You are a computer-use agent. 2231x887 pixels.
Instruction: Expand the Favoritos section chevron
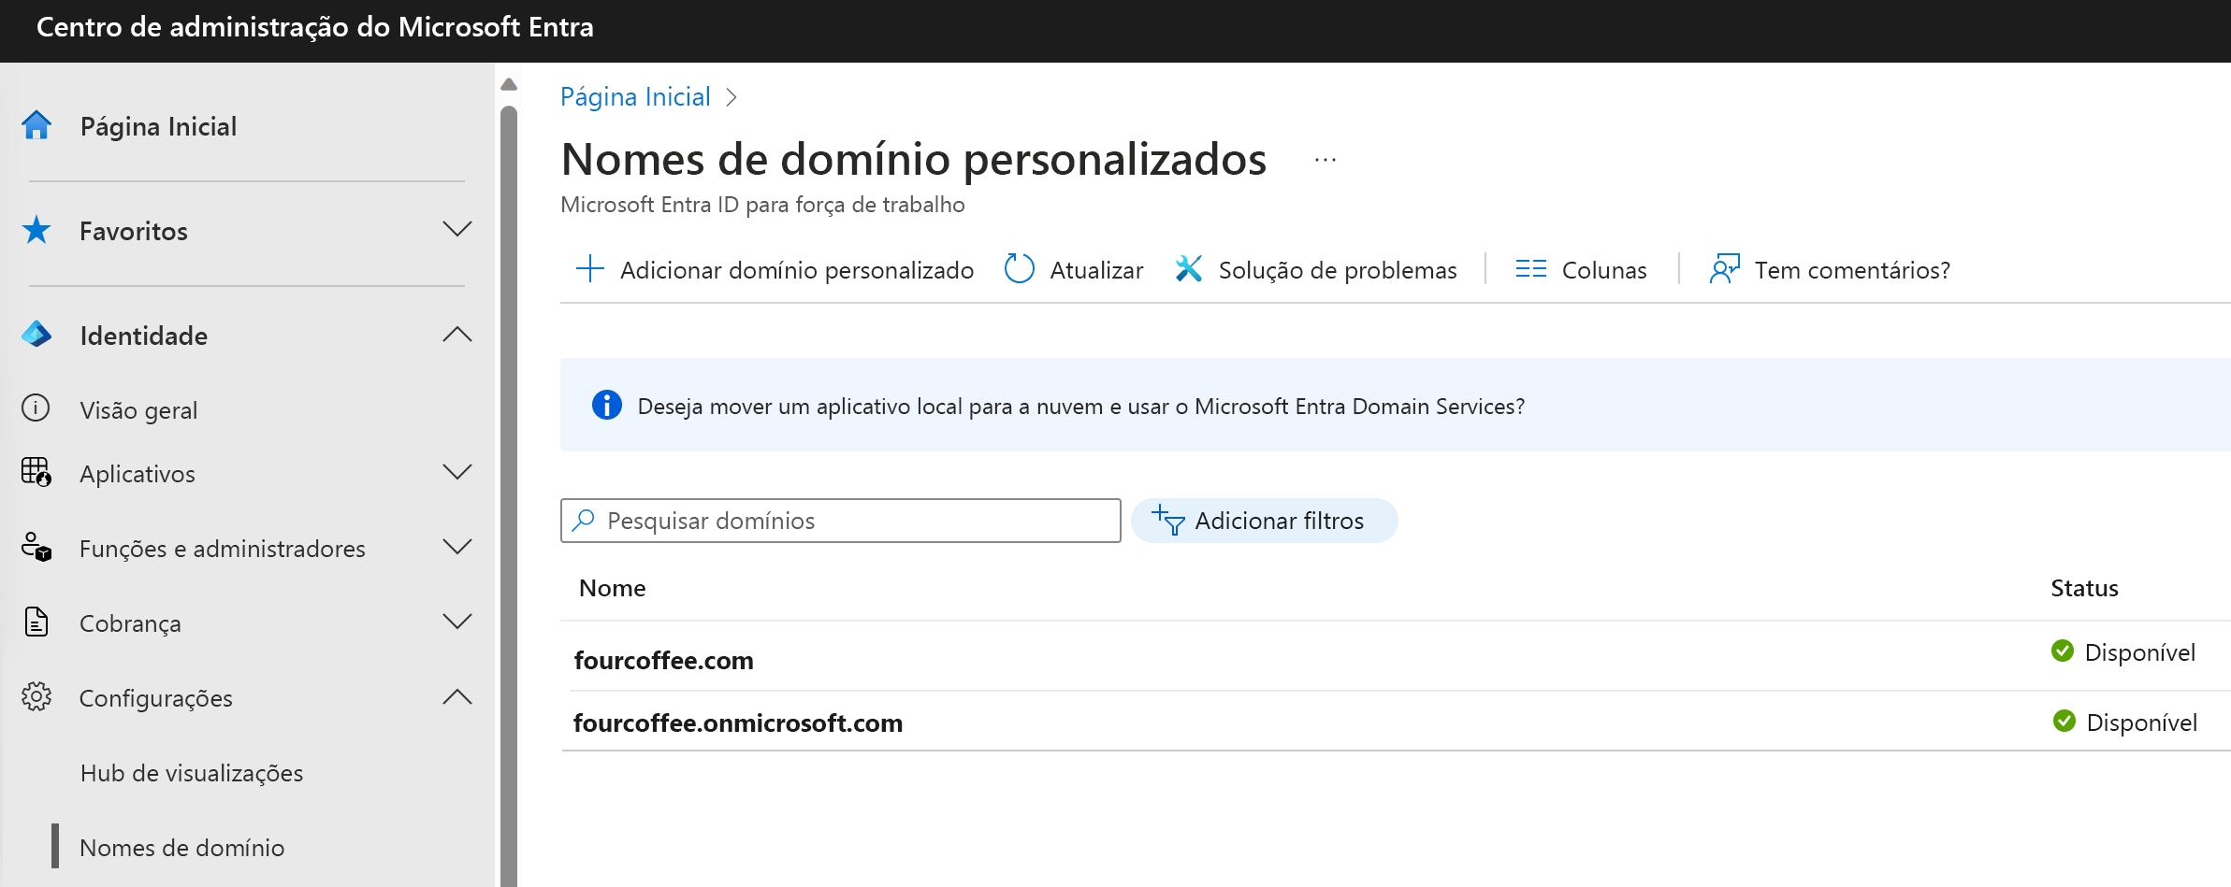[457, 229]
